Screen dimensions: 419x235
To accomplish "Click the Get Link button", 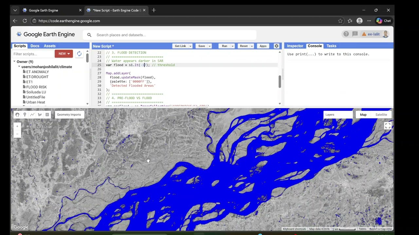I will [x=180, y=46].
